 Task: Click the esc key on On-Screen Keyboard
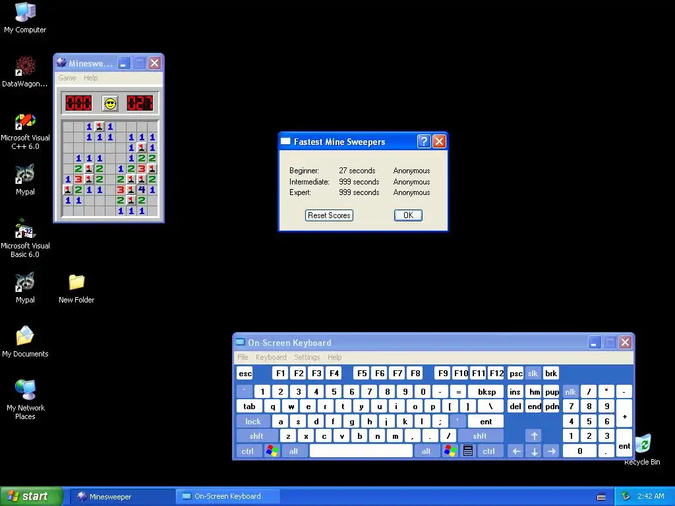pyautogui.click(x=245, y=374)
